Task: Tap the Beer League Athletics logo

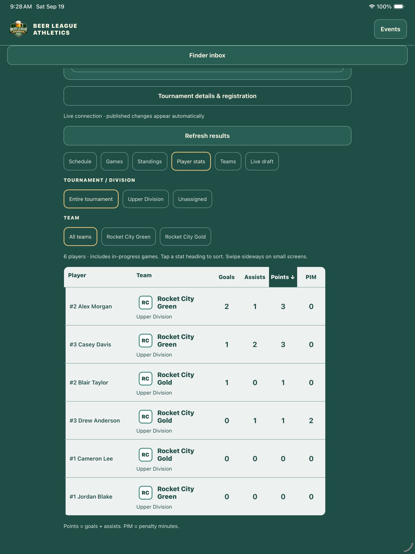Action: click(19, 29)
